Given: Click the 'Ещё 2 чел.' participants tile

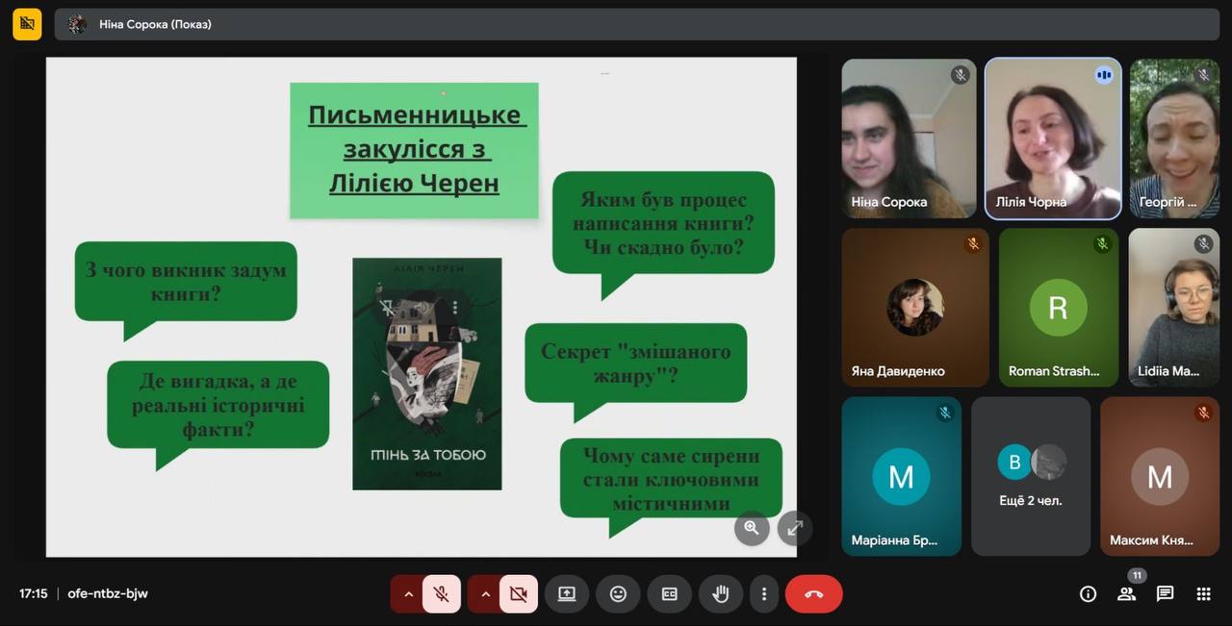Looking at the screenshot, I should tap(1030, 476).
